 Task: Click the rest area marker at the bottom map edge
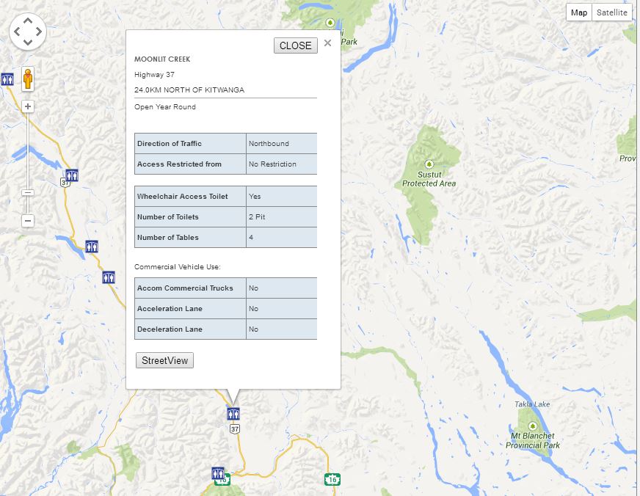(x=218, y=473)
